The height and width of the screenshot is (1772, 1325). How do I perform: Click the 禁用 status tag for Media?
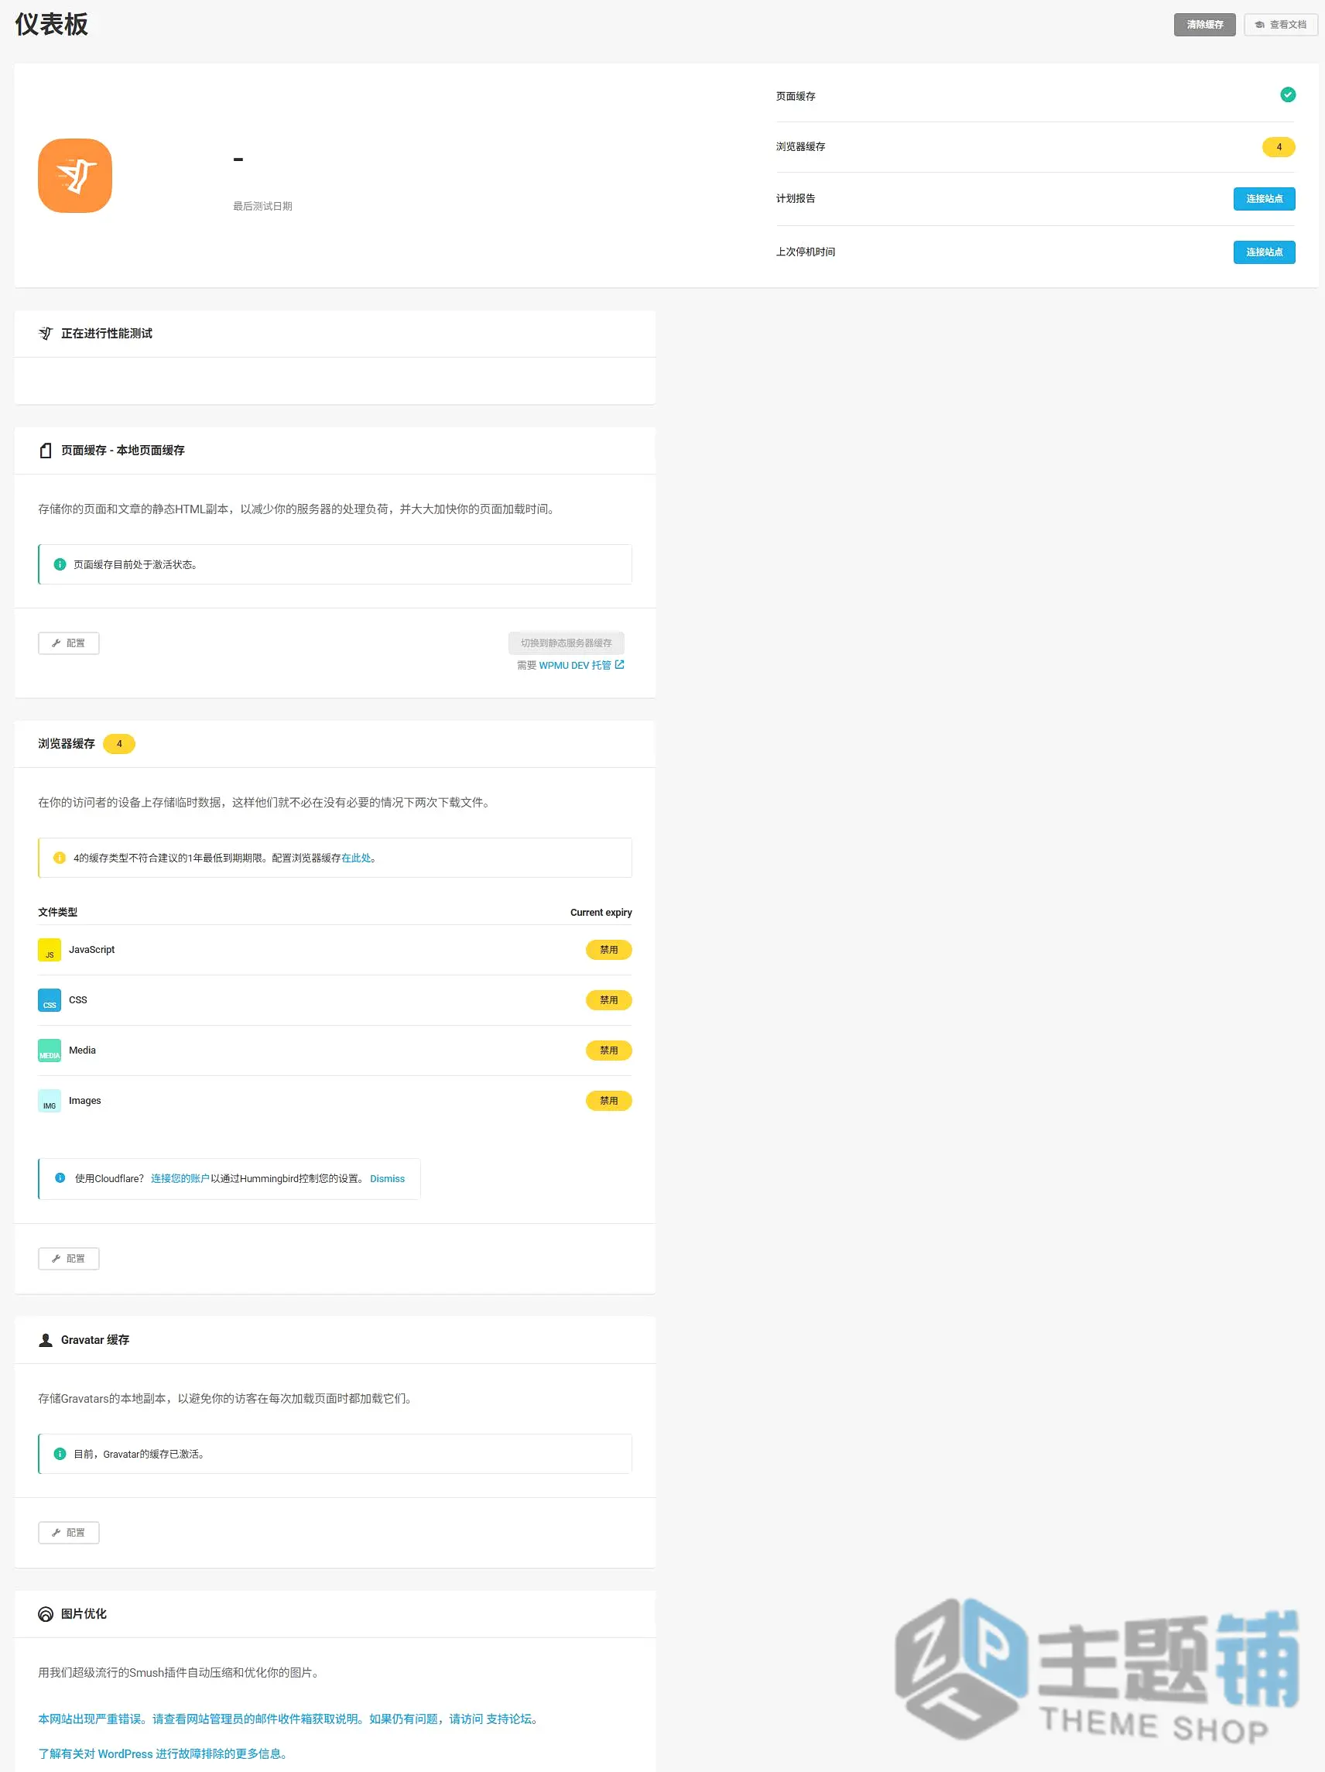[x=609, y=1051]
